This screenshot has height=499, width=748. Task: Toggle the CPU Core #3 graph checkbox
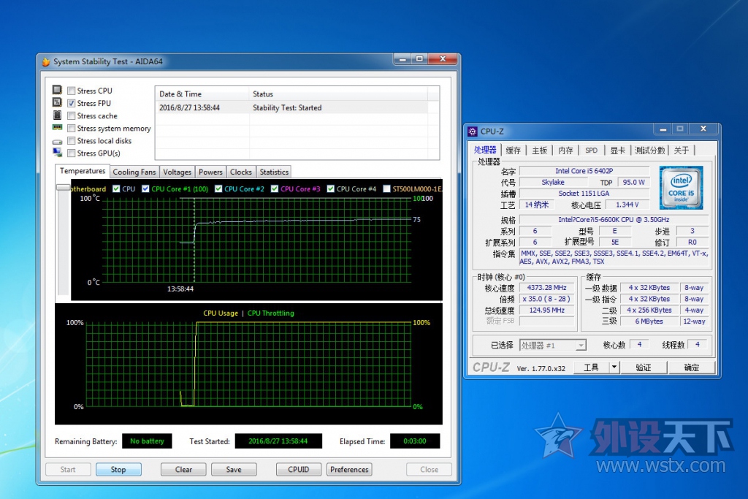coord(275,189)
